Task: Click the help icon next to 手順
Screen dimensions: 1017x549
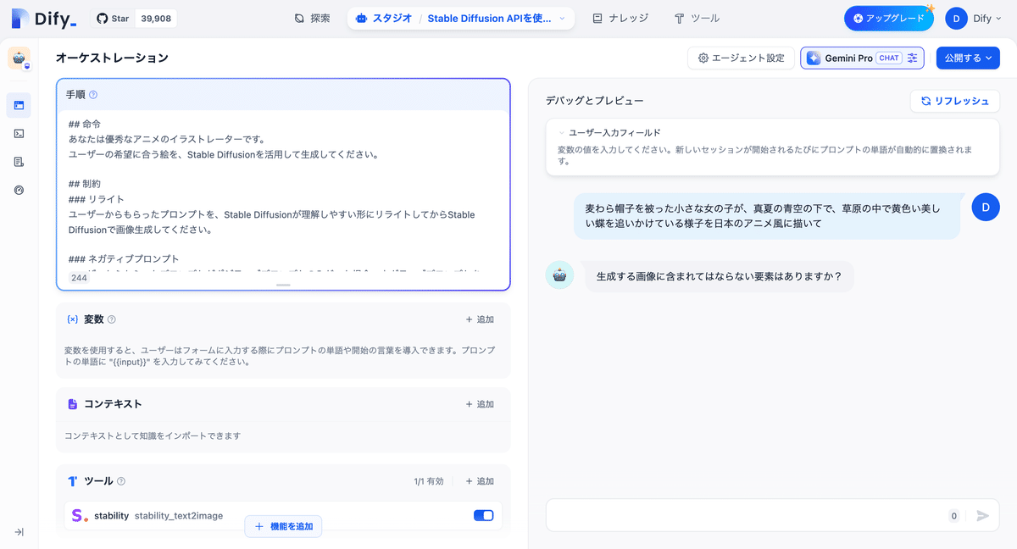Action: [93, 95]
